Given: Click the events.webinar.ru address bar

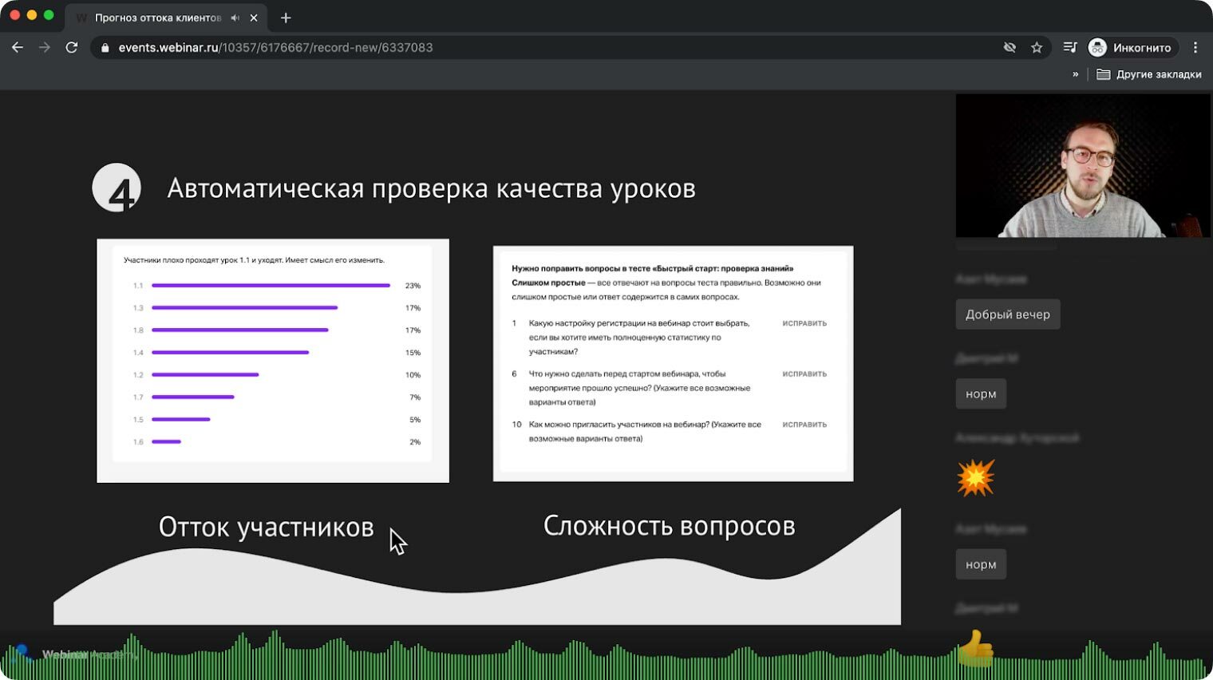Looking at the screenshot, I should pos(479,48).
